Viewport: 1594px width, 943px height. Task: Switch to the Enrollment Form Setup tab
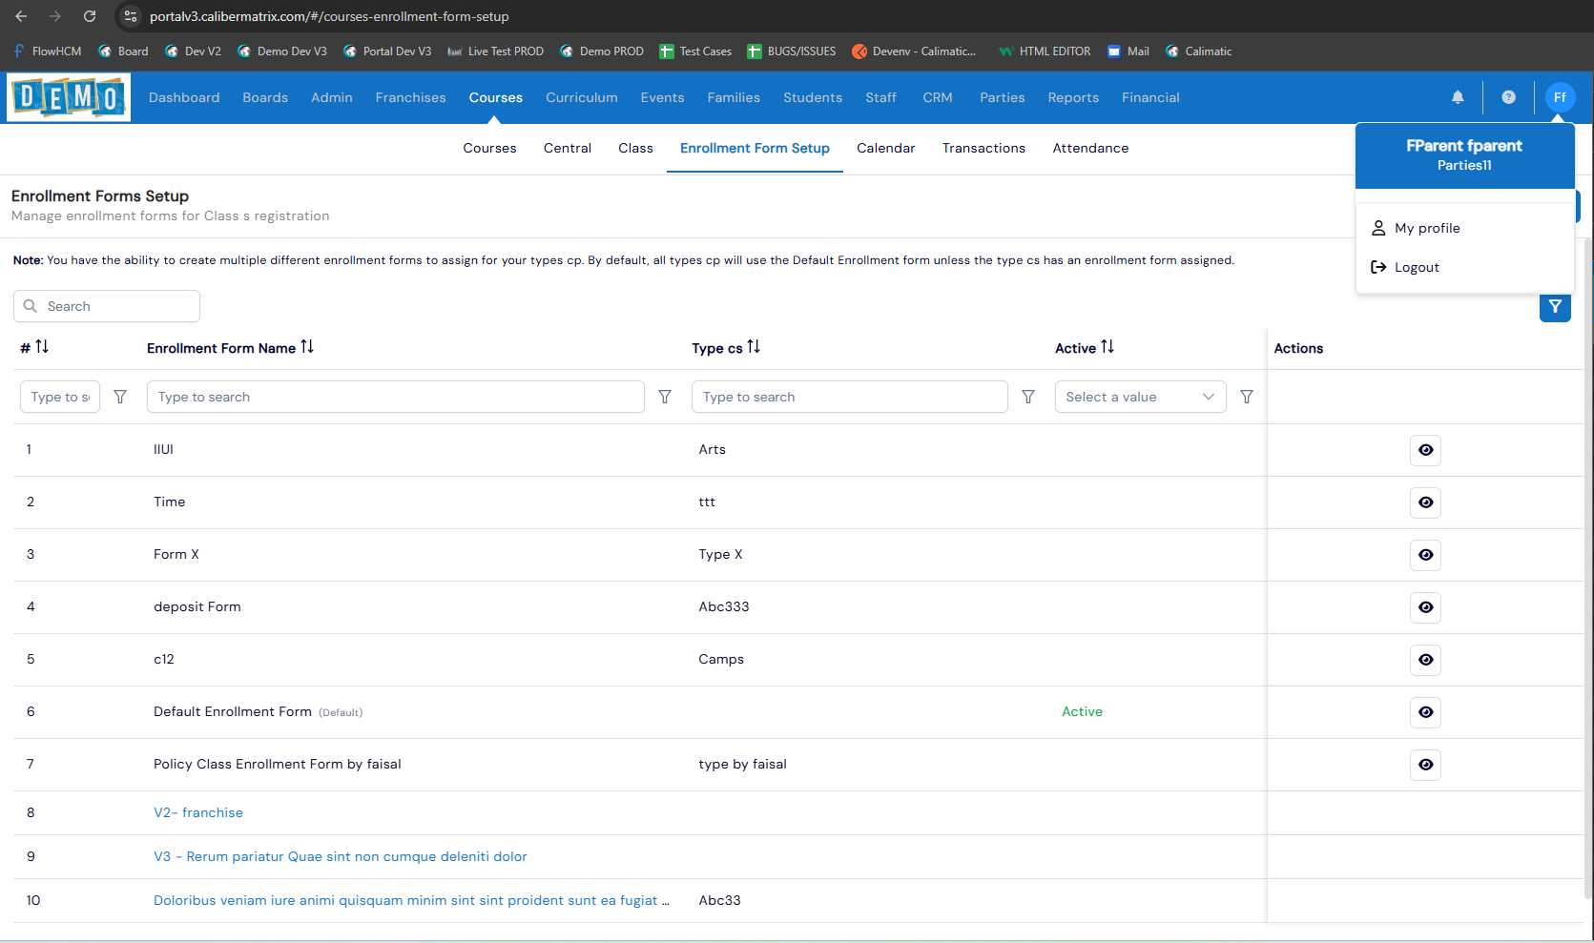(x=755, y=148)
